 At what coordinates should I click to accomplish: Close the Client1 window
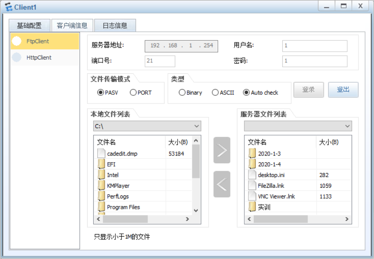pos(361,6)
